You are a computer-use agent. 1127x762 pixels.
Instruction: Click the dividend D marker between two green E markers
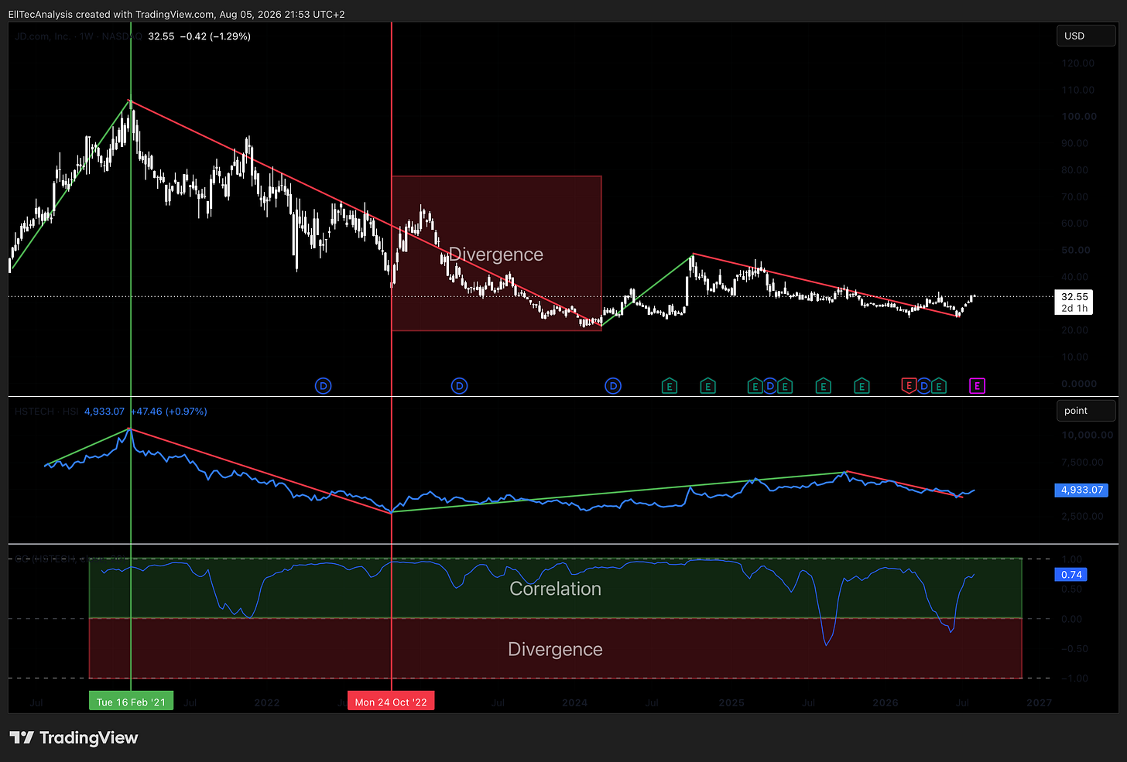[770, 385]
